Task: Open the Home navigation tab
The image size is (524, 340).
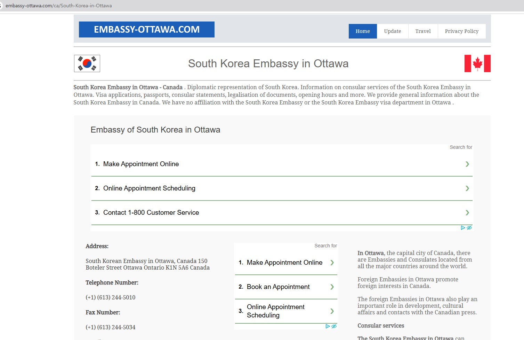Action: pyautogui.click(x=363, y=31)
